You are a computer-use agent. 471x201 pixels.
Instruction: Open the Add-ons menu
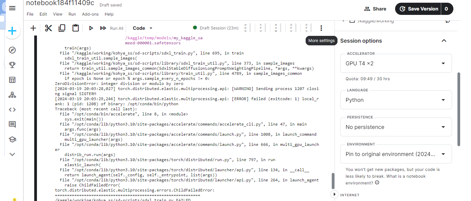coord(90,14)
